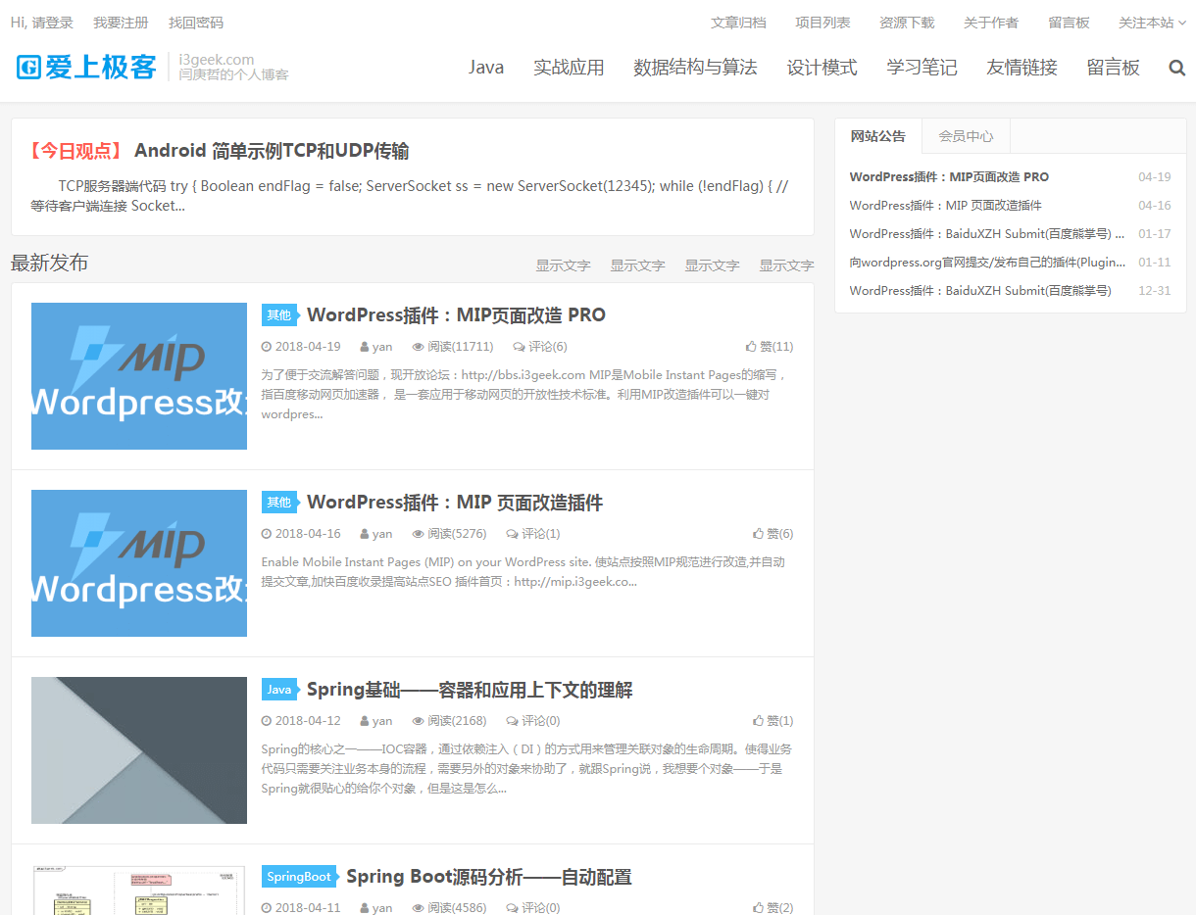Image resolution: width=1196 pixels, height=915 pixels.
Task: Click the first 显示文字 link
Action: (563, 265)
